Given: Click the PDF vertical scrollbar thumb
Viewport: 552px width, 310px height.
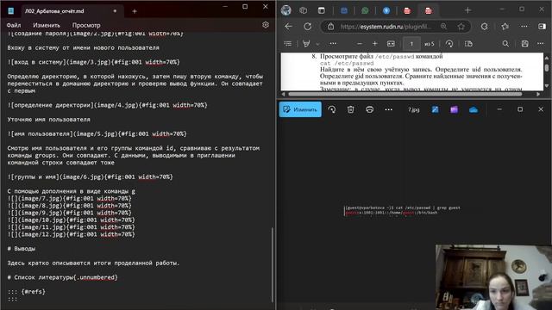Looking at the screenshot, I should coord(546,67).
